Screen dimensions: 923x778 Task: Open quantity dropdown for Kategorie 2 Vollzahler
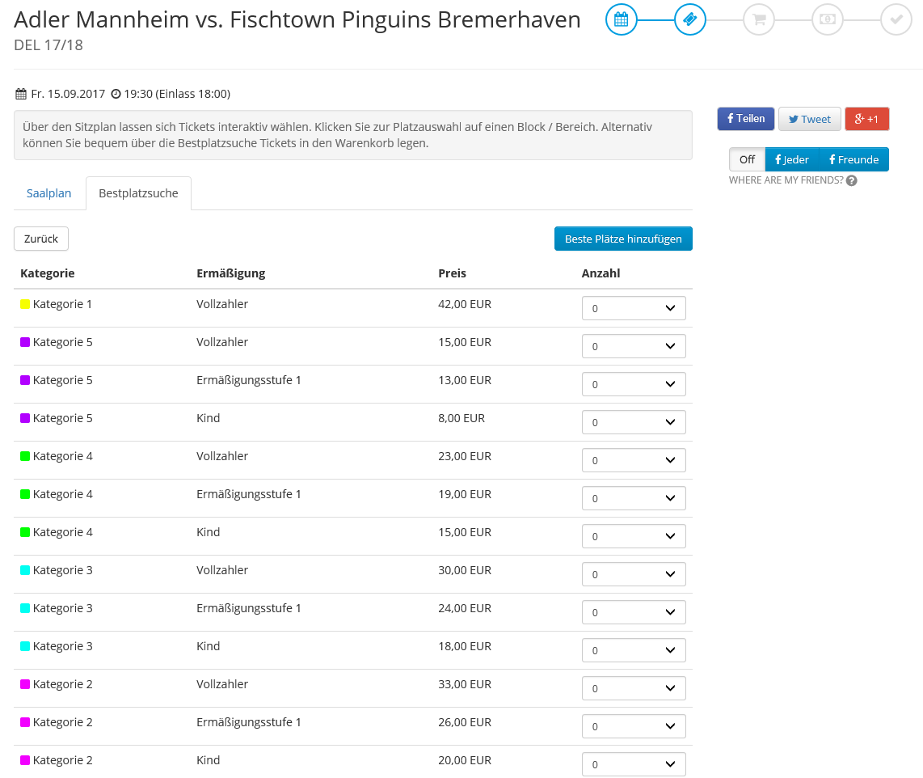coord(634,688)
